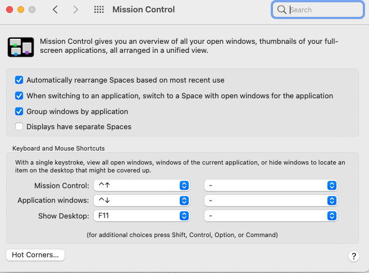This screenshot has height=273, width=369.
Task: Minimize the window with yellow button
Action: pyautogui.click(x=21, y=10)
